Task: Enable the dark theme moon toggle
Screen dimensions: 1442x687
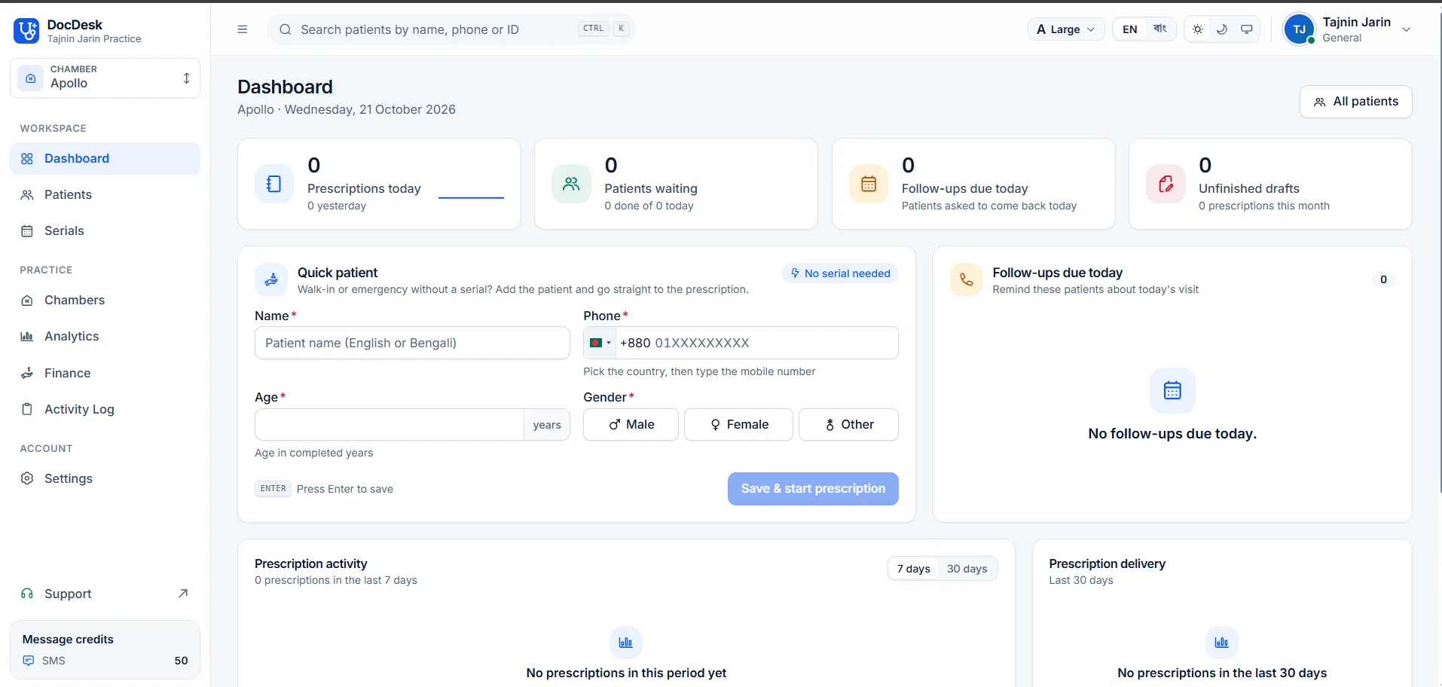Action: (1222, 29)
